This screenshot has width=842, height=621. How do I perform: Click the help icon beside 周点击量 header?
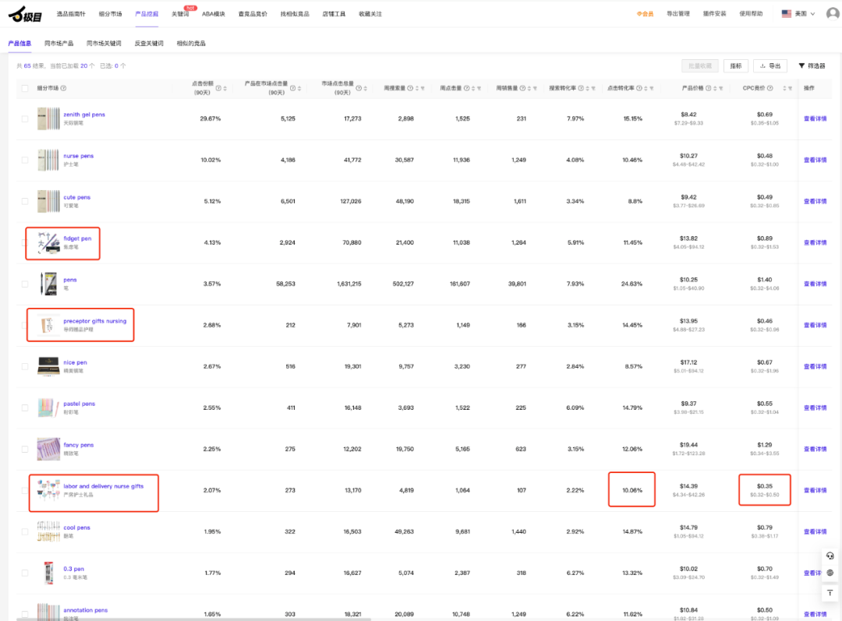pyautogui.click(x=466, y=88)
